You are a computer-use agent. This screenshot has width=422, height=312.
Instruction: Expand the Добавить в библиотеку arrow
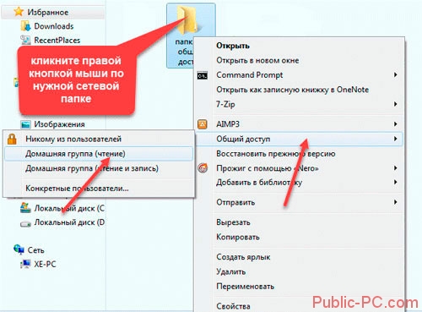point(395,183)
